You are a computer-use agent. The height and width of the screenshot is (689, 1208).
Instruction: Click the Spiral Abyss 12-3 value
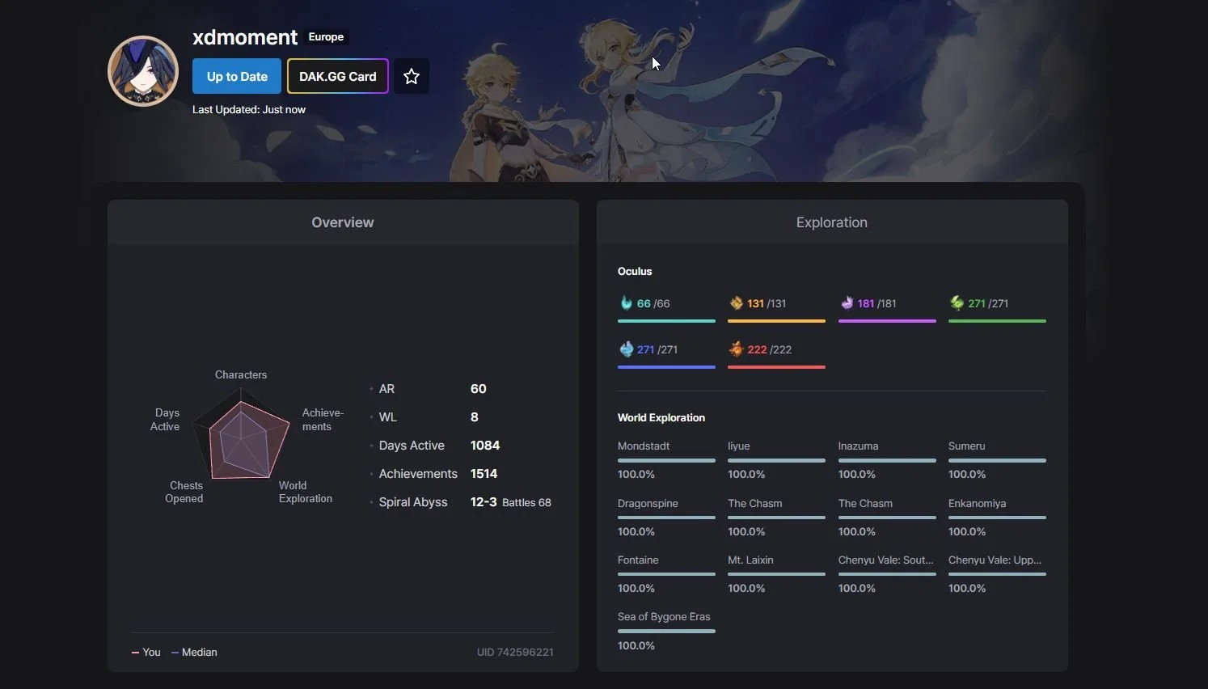[484, 502]
